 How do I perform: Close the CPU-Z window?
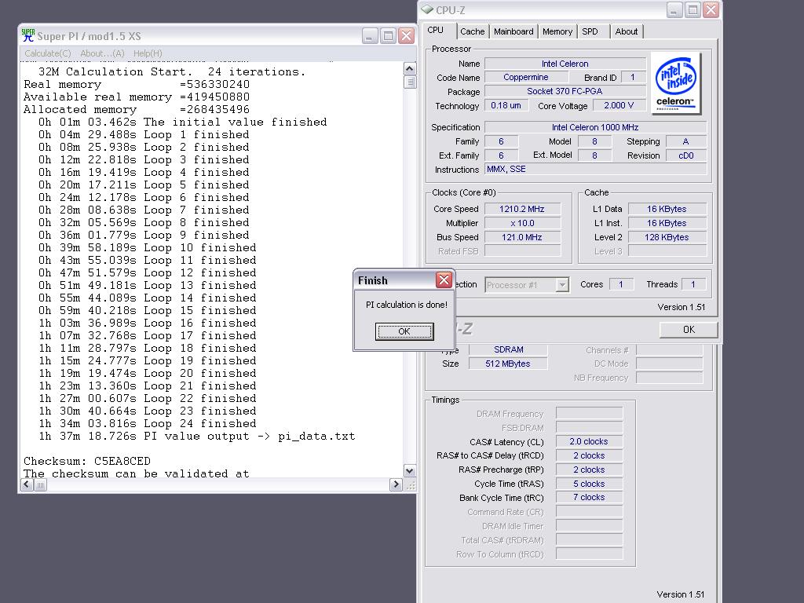click(711, 9)
